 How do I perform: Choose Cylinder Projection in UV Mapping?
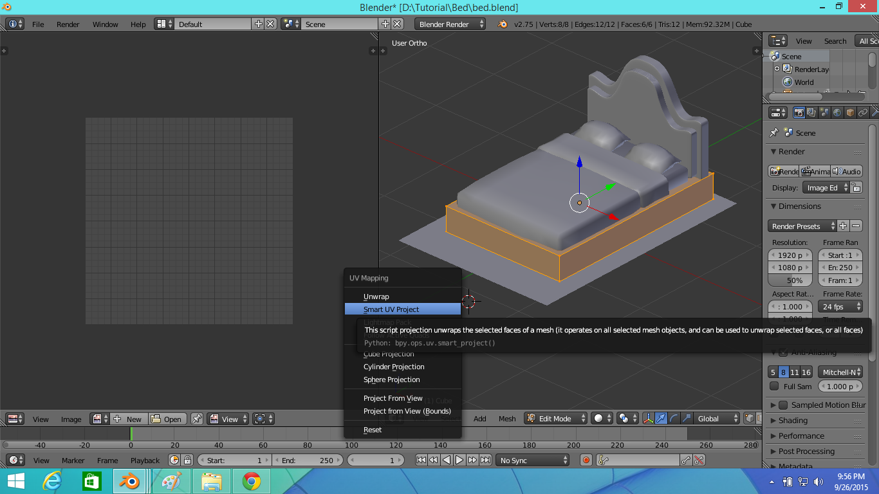(x=403, y=367)
